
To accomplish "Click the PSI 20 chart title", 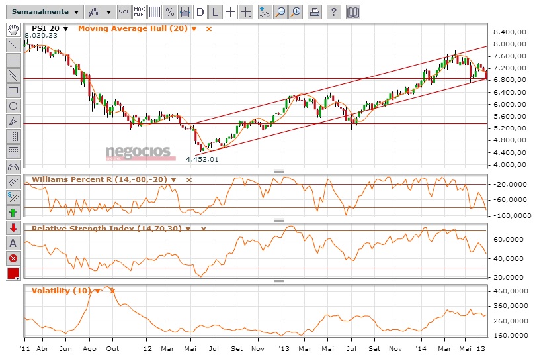I will pyautogui.click(x=46, y=28).
